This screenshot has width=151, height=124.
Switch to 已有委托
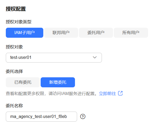[23, 82]
